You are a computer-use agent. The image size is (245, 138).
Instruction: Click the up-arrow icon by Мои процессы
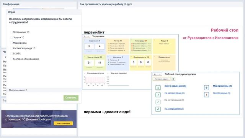[x=206, y=88]
